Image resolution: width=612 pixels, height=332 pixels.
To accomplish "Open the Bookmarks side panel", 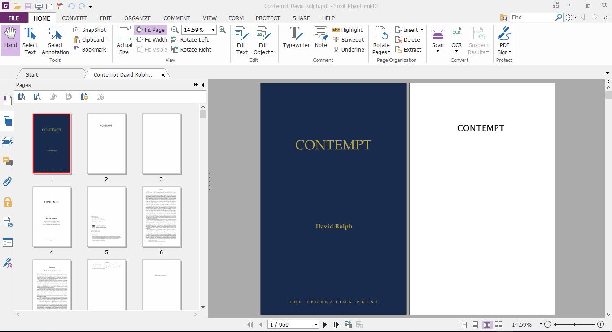I will point(7,100).
